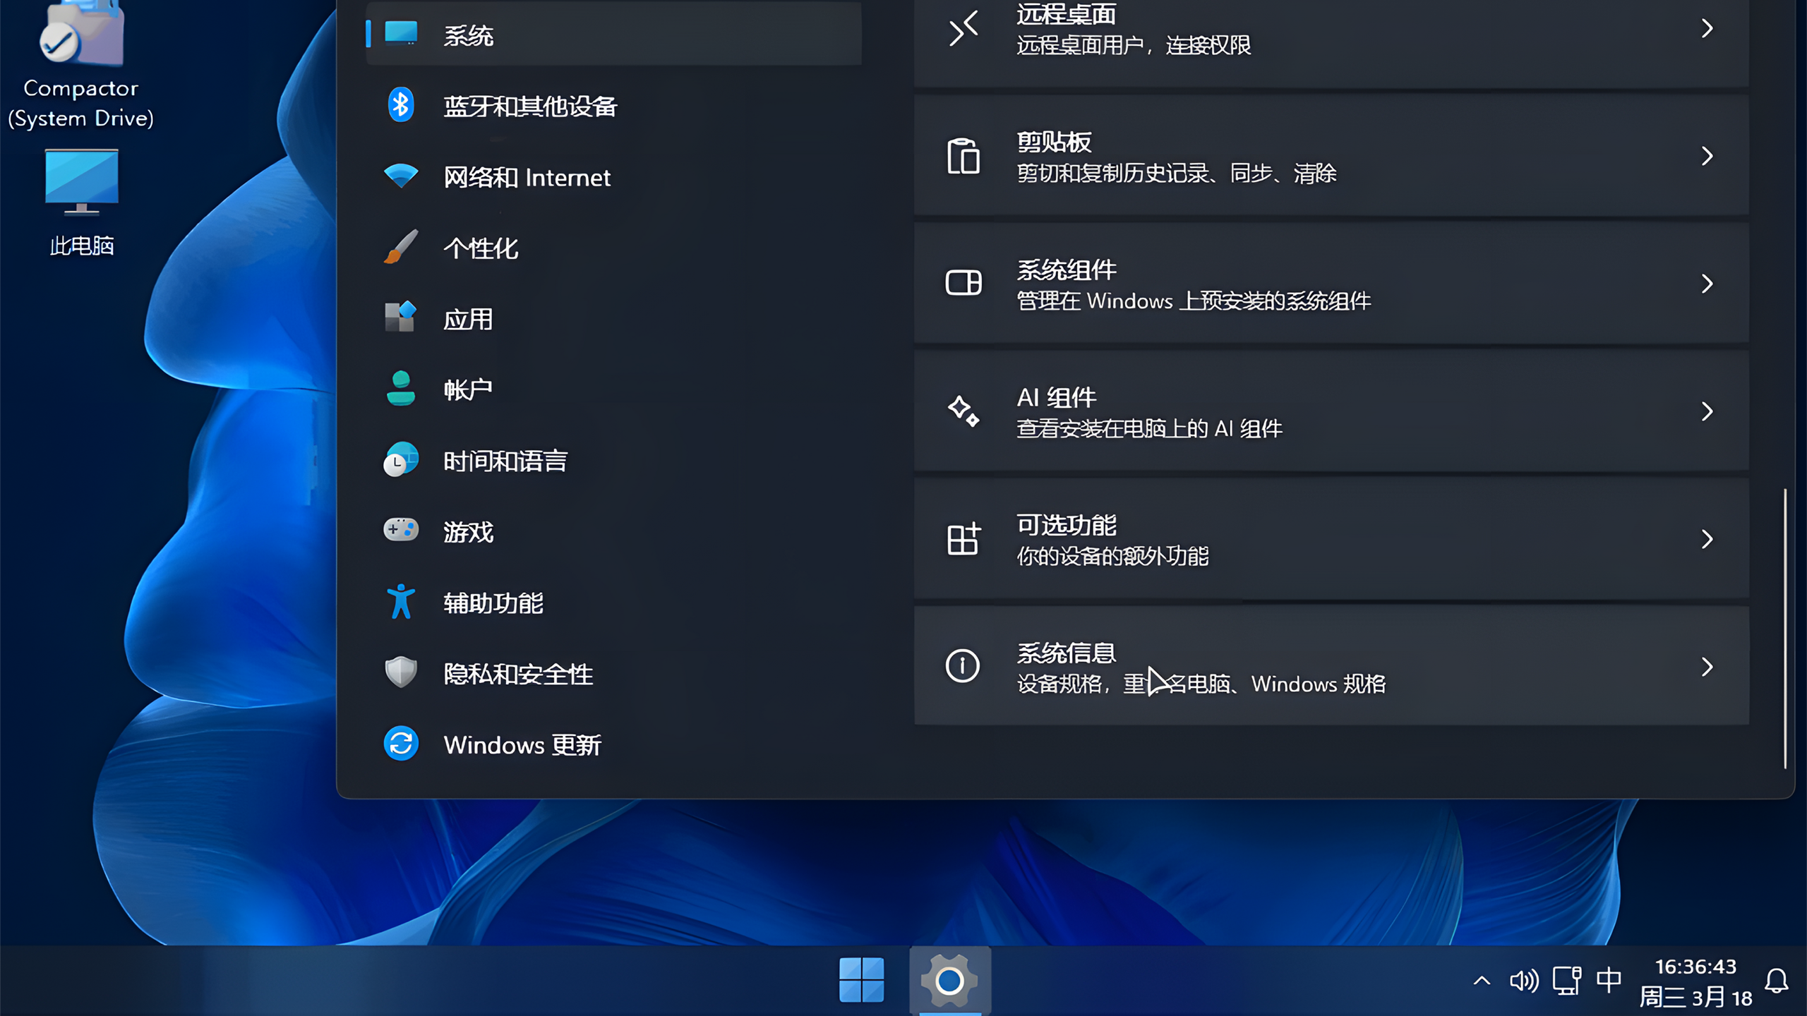Screen dimensions: 1807x1016
Task: Go to 游戏 settings page
Action: click(614, 531)
